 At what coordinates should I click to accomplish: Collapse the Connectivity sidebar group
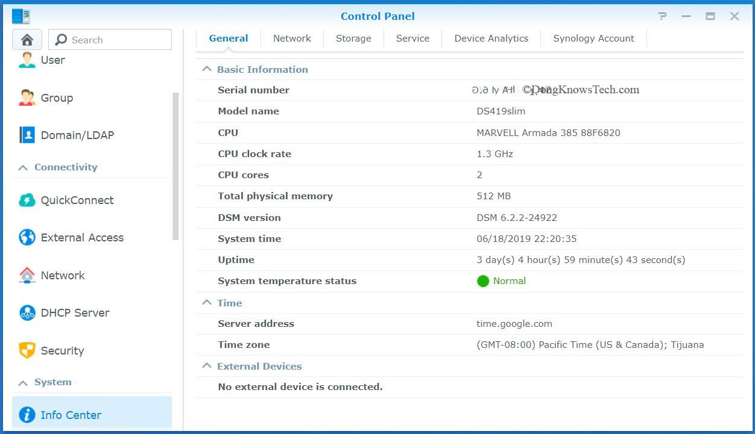23,167
